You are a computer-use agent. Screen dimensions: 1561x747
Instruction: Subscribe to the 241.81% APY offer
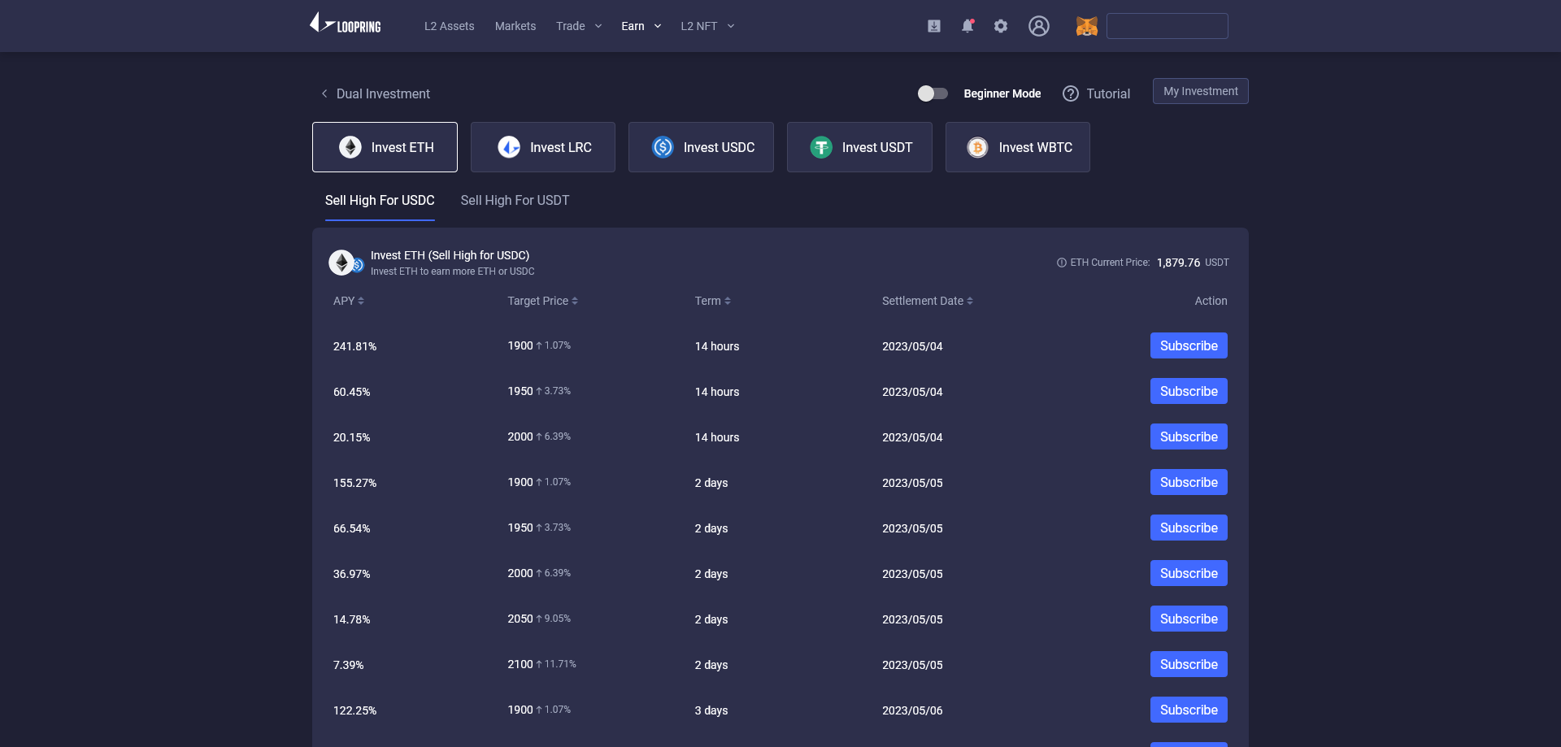pos(1188,345)
